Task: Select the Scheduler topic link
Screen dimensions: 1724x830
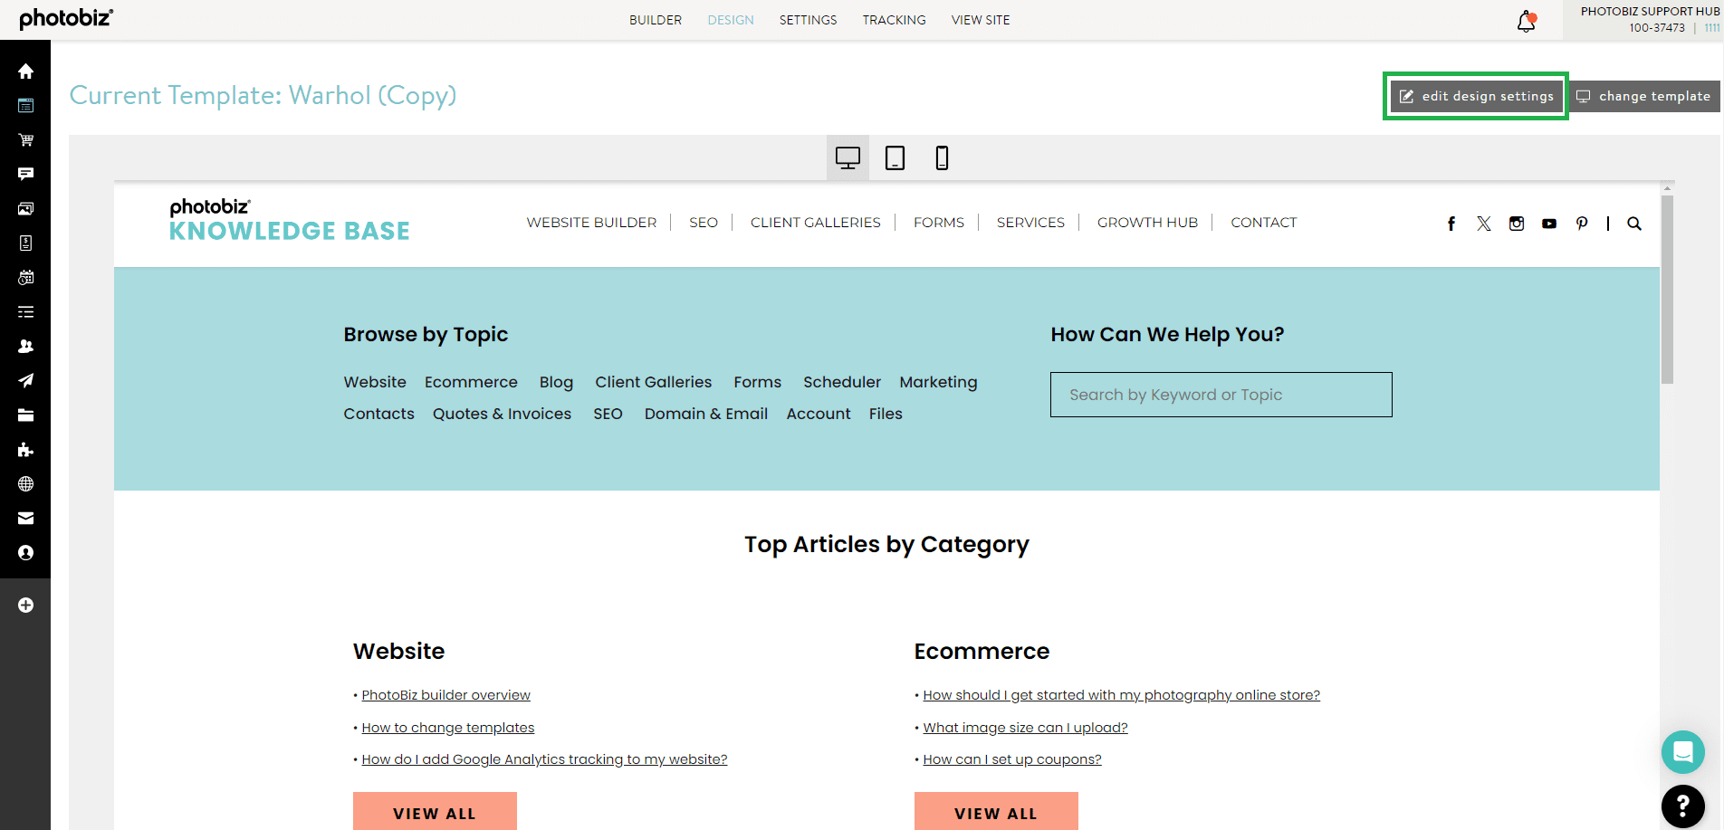Action: point(842,382)
